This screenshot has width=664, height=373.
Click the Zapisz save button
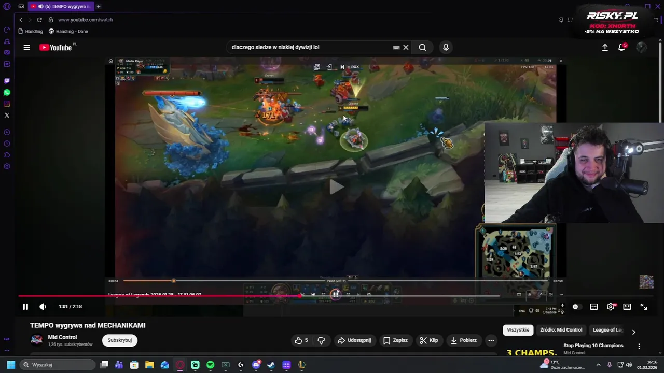[395, 340]
